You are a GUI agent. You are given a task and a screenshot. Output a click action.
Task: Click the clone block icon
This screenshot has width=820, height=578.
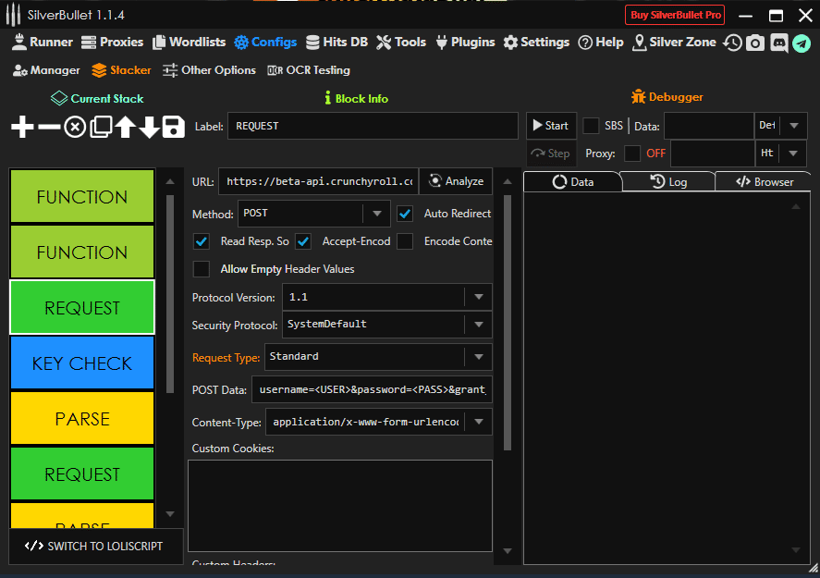point(100,128)
